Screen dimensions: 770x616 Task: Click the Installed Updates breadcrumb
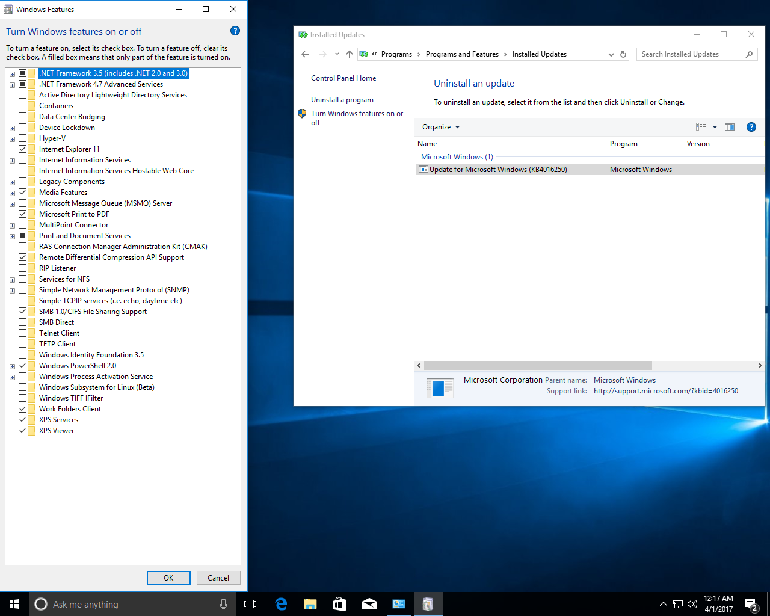(x=540, y=54)
